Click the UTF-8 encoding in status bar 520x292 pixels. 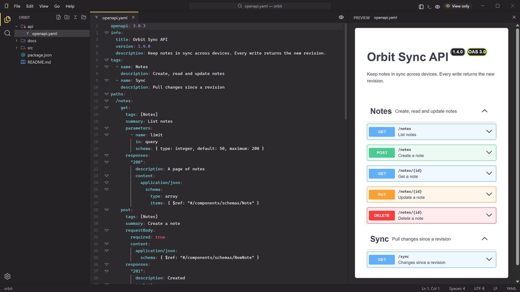[x=479, y=288]
